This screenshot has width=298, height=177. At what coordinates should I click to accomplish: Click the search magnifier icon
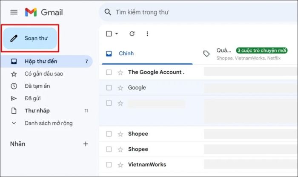[108, 12]
